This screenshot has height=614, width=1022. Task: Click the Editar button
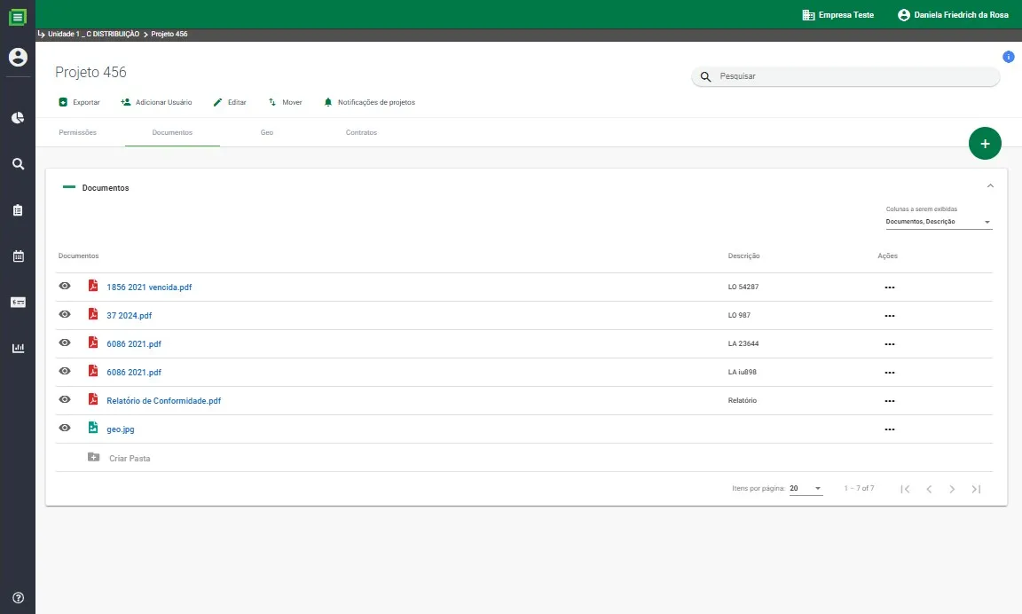pyautogui.click(x=230, y=102)
